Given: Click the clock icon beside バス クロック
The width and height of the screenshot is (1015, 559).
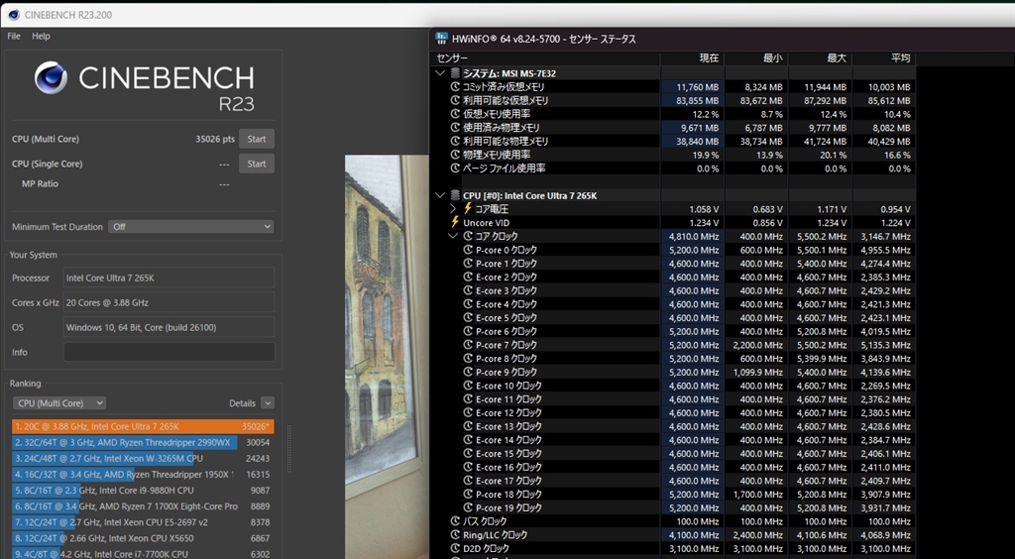Looking at the screenshot, I should point(455,521).
